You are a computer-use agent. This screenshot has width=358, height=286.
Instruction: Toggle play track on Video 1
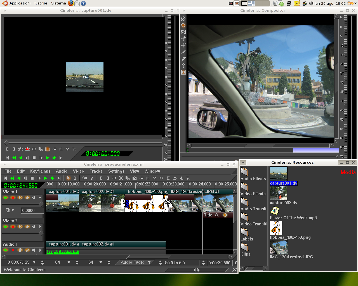(6, 198)
